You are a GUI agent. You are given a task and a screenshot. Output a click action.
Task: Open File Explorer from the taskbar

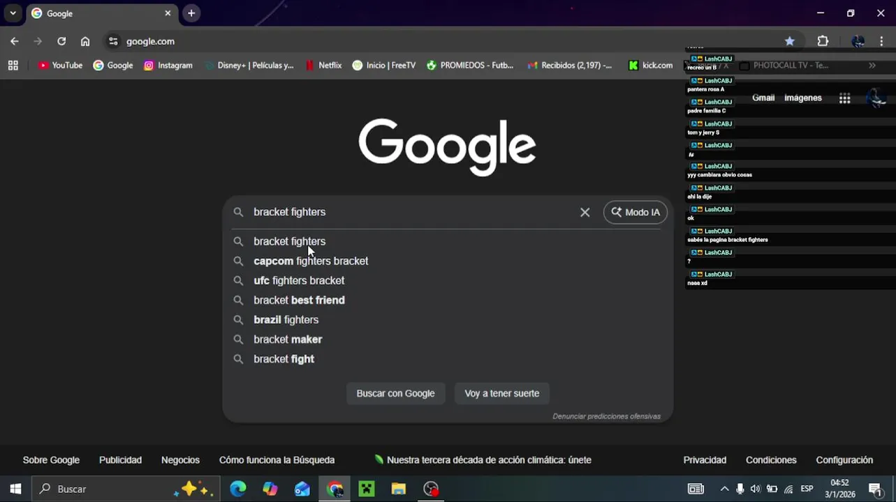399,489
